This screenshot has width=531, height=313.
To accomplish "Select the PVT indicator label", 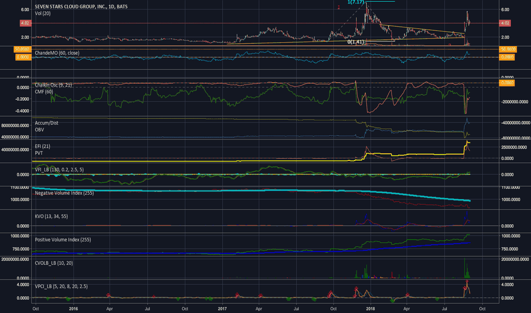I will [39, 153].
